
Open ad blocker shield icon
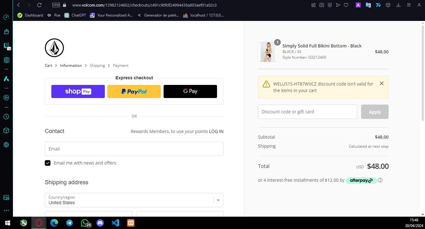point(330,5)
